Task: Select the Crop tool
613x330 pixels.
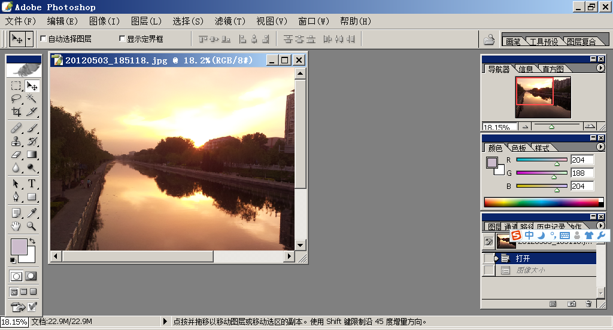Action: (16, 112)
